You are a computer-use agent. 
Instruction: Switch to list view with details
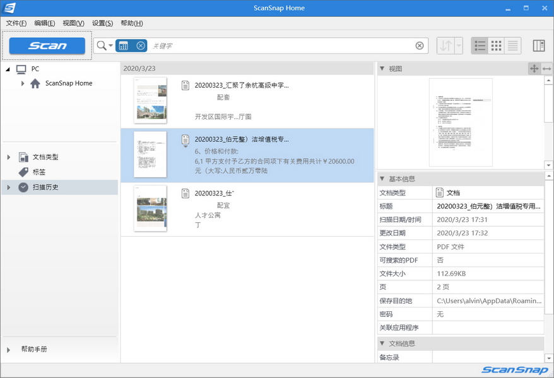[x=480, y=45]
